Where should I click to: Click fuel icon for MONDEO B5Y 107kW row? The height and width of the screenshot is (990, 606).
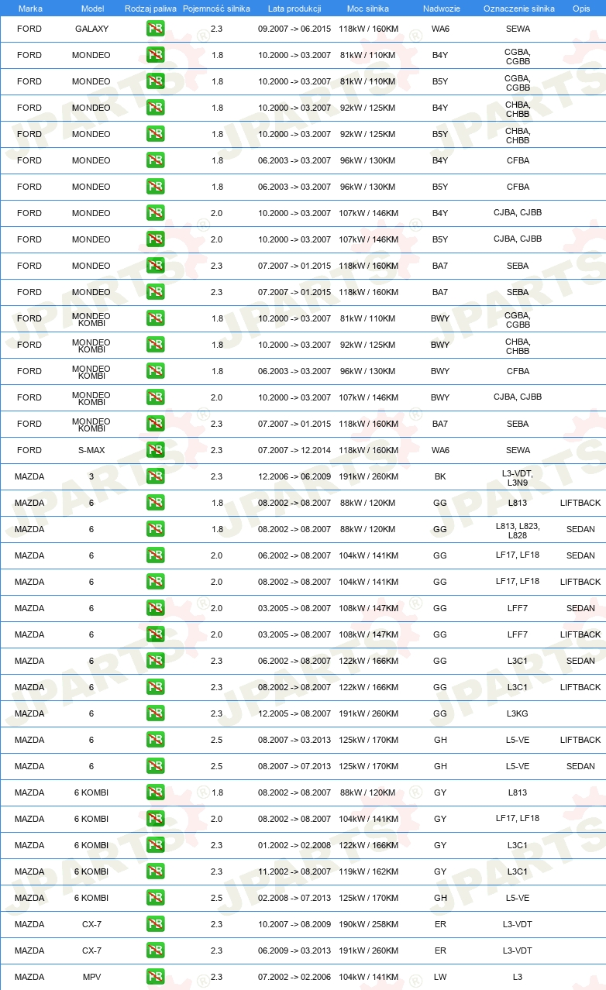(x=156, y=239)
